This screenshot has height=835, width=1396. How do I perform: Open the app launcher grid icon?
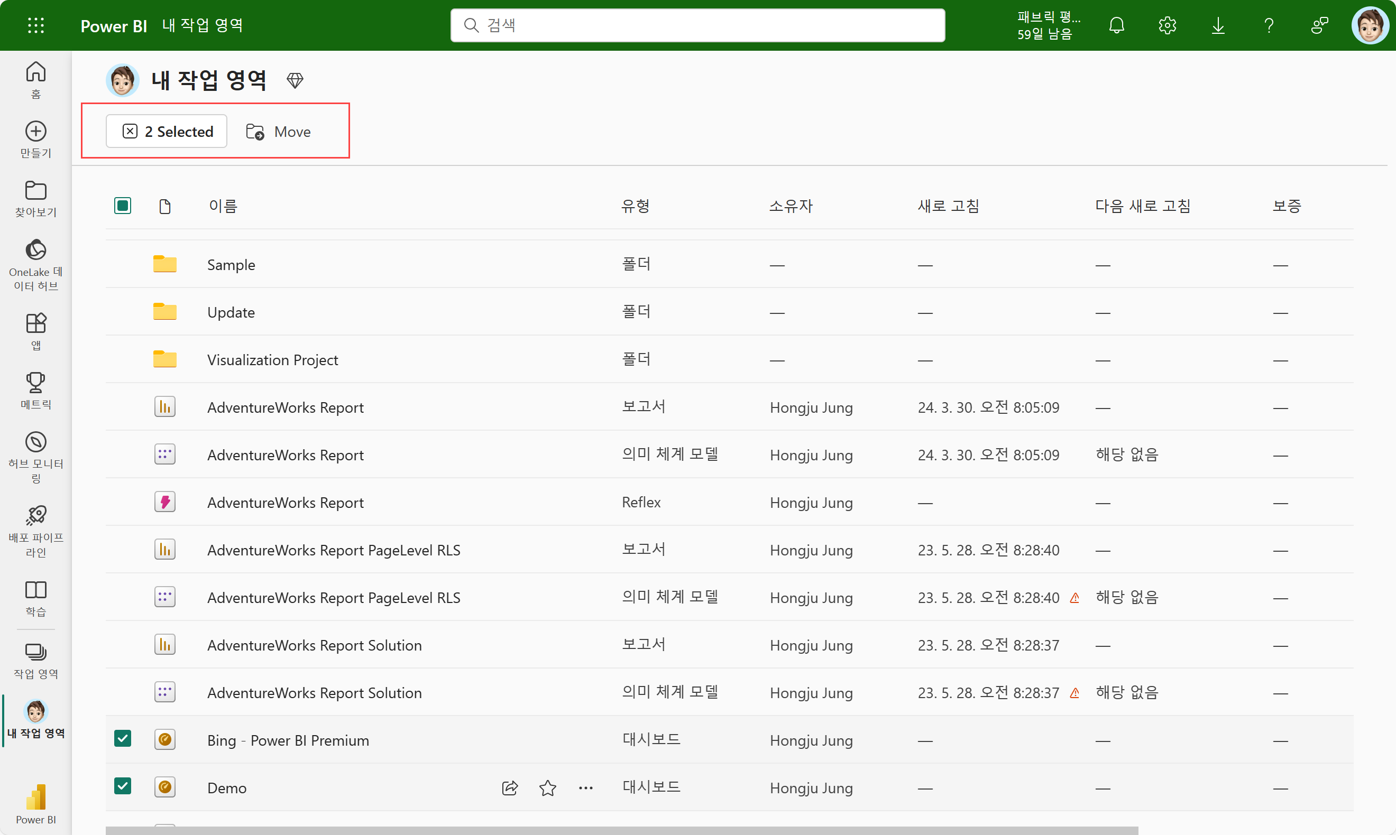[35, 25]
